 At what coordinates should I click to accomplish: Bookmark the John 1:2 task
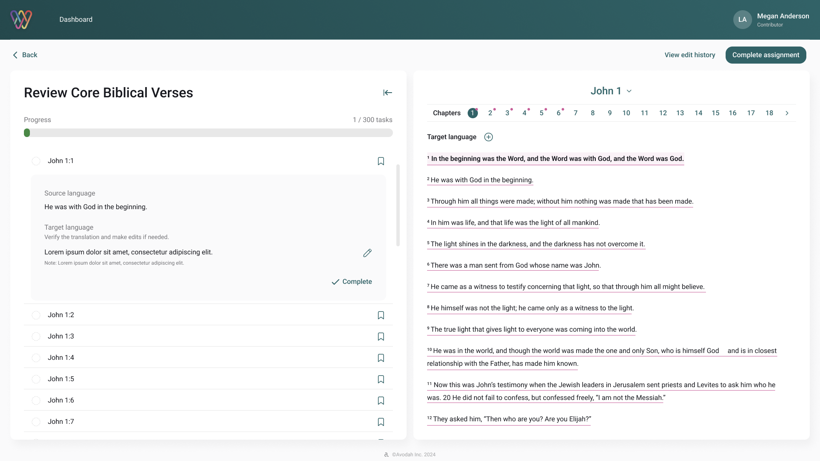[x=381, y=315]
